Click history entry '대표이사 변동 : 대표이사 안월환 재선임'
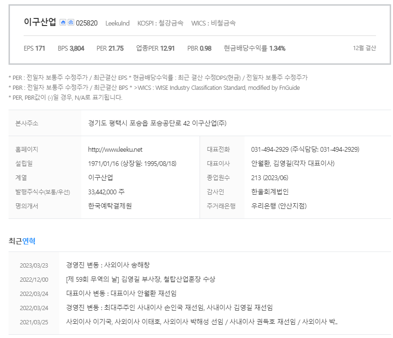The width and height of the screenshot is (393, 338). [x=122, y=294]
